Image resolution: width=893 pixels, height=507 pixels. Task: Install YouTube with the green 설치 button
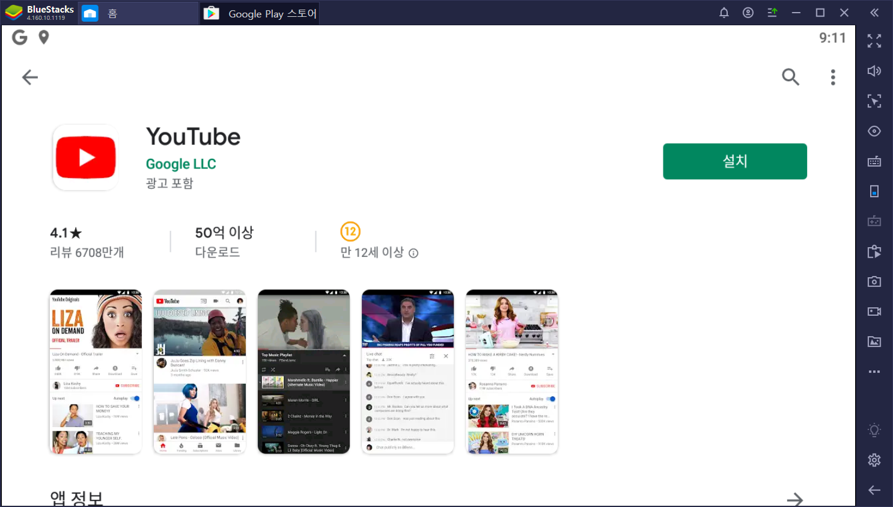tap(735, 161)
